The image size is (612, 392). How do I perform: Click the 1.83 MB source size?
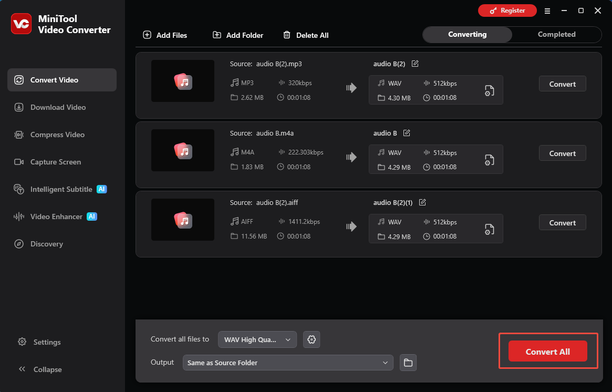[x=252, y=167]
